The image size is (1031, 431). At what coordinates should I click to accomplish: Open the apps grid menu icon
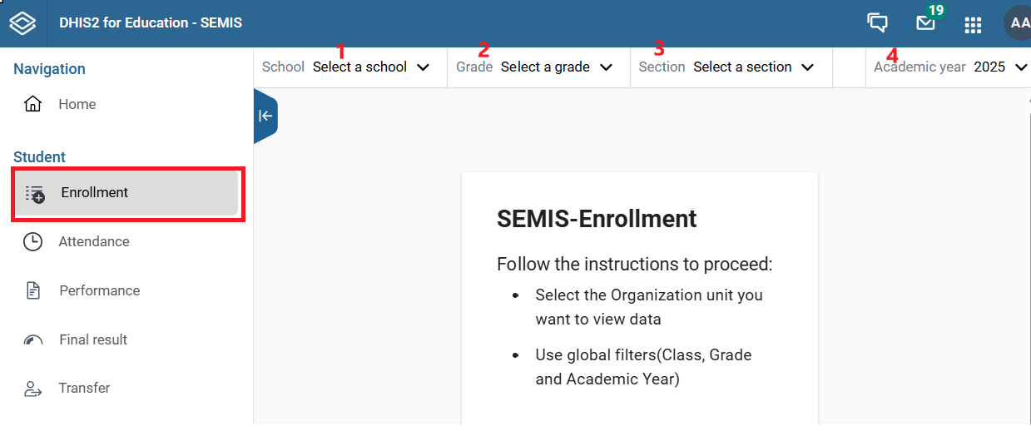(973, 24)
